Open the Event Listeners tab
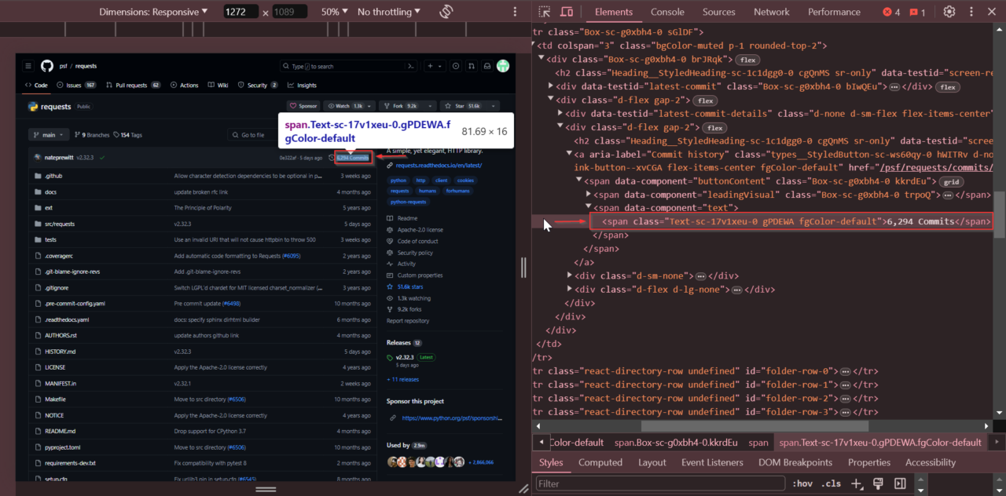1006x496 pixels. [714, 462]
